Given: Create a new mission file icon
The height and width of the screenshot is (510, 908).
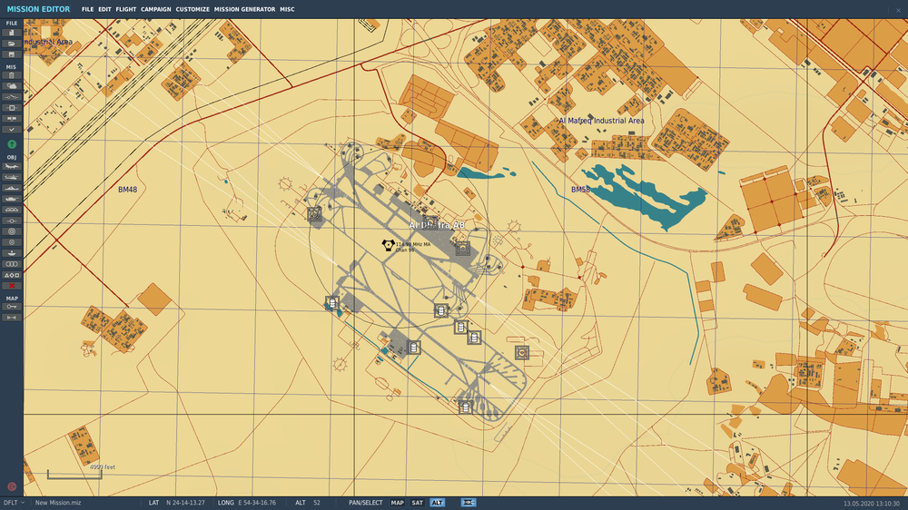Looking at the screenshot, I should pos(12,33).
